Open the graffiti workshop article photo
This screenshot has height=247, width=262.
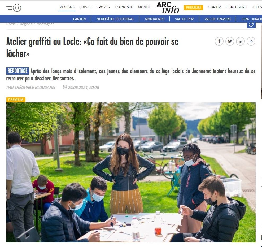[131, 172]
